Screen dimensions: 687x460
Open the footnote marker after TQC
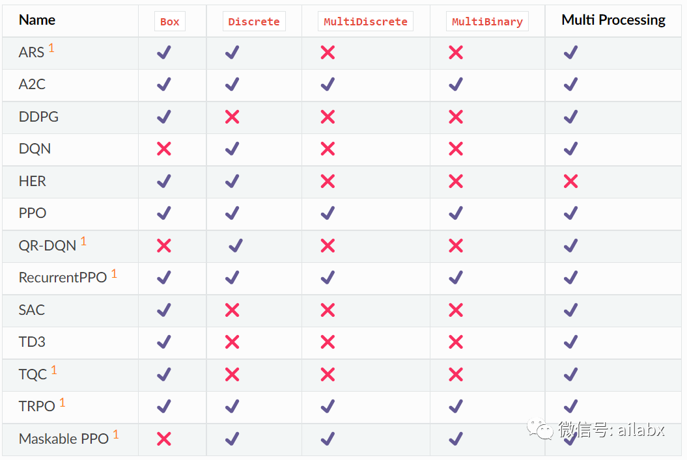pos(54,370)
